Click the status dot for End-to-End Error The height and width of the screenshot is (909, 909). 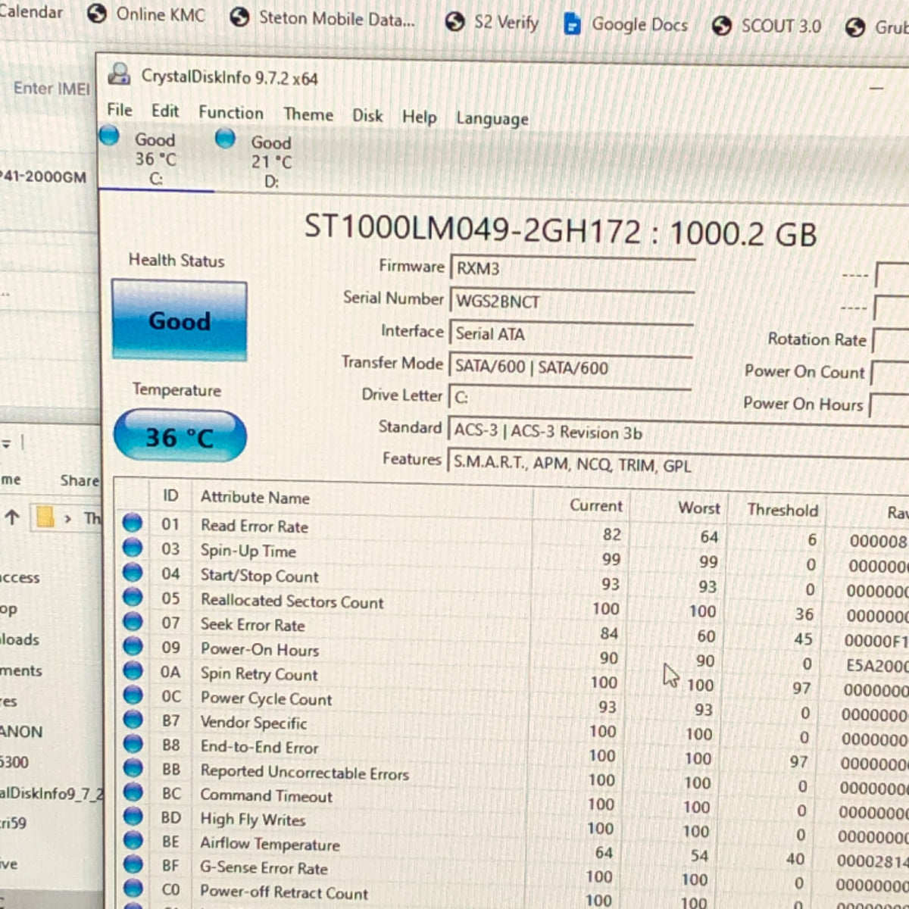click(x=133, y=743)
